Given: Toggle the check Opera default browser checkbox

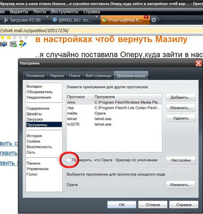Looking at the screenshot, I should (x=68, y=160).
